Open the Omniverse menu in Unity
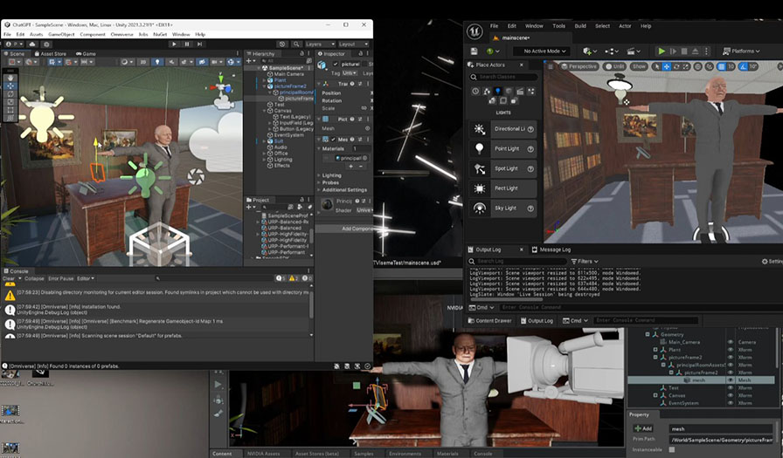The width and height of the screenshot is (783, 458). tap(121, 34)
